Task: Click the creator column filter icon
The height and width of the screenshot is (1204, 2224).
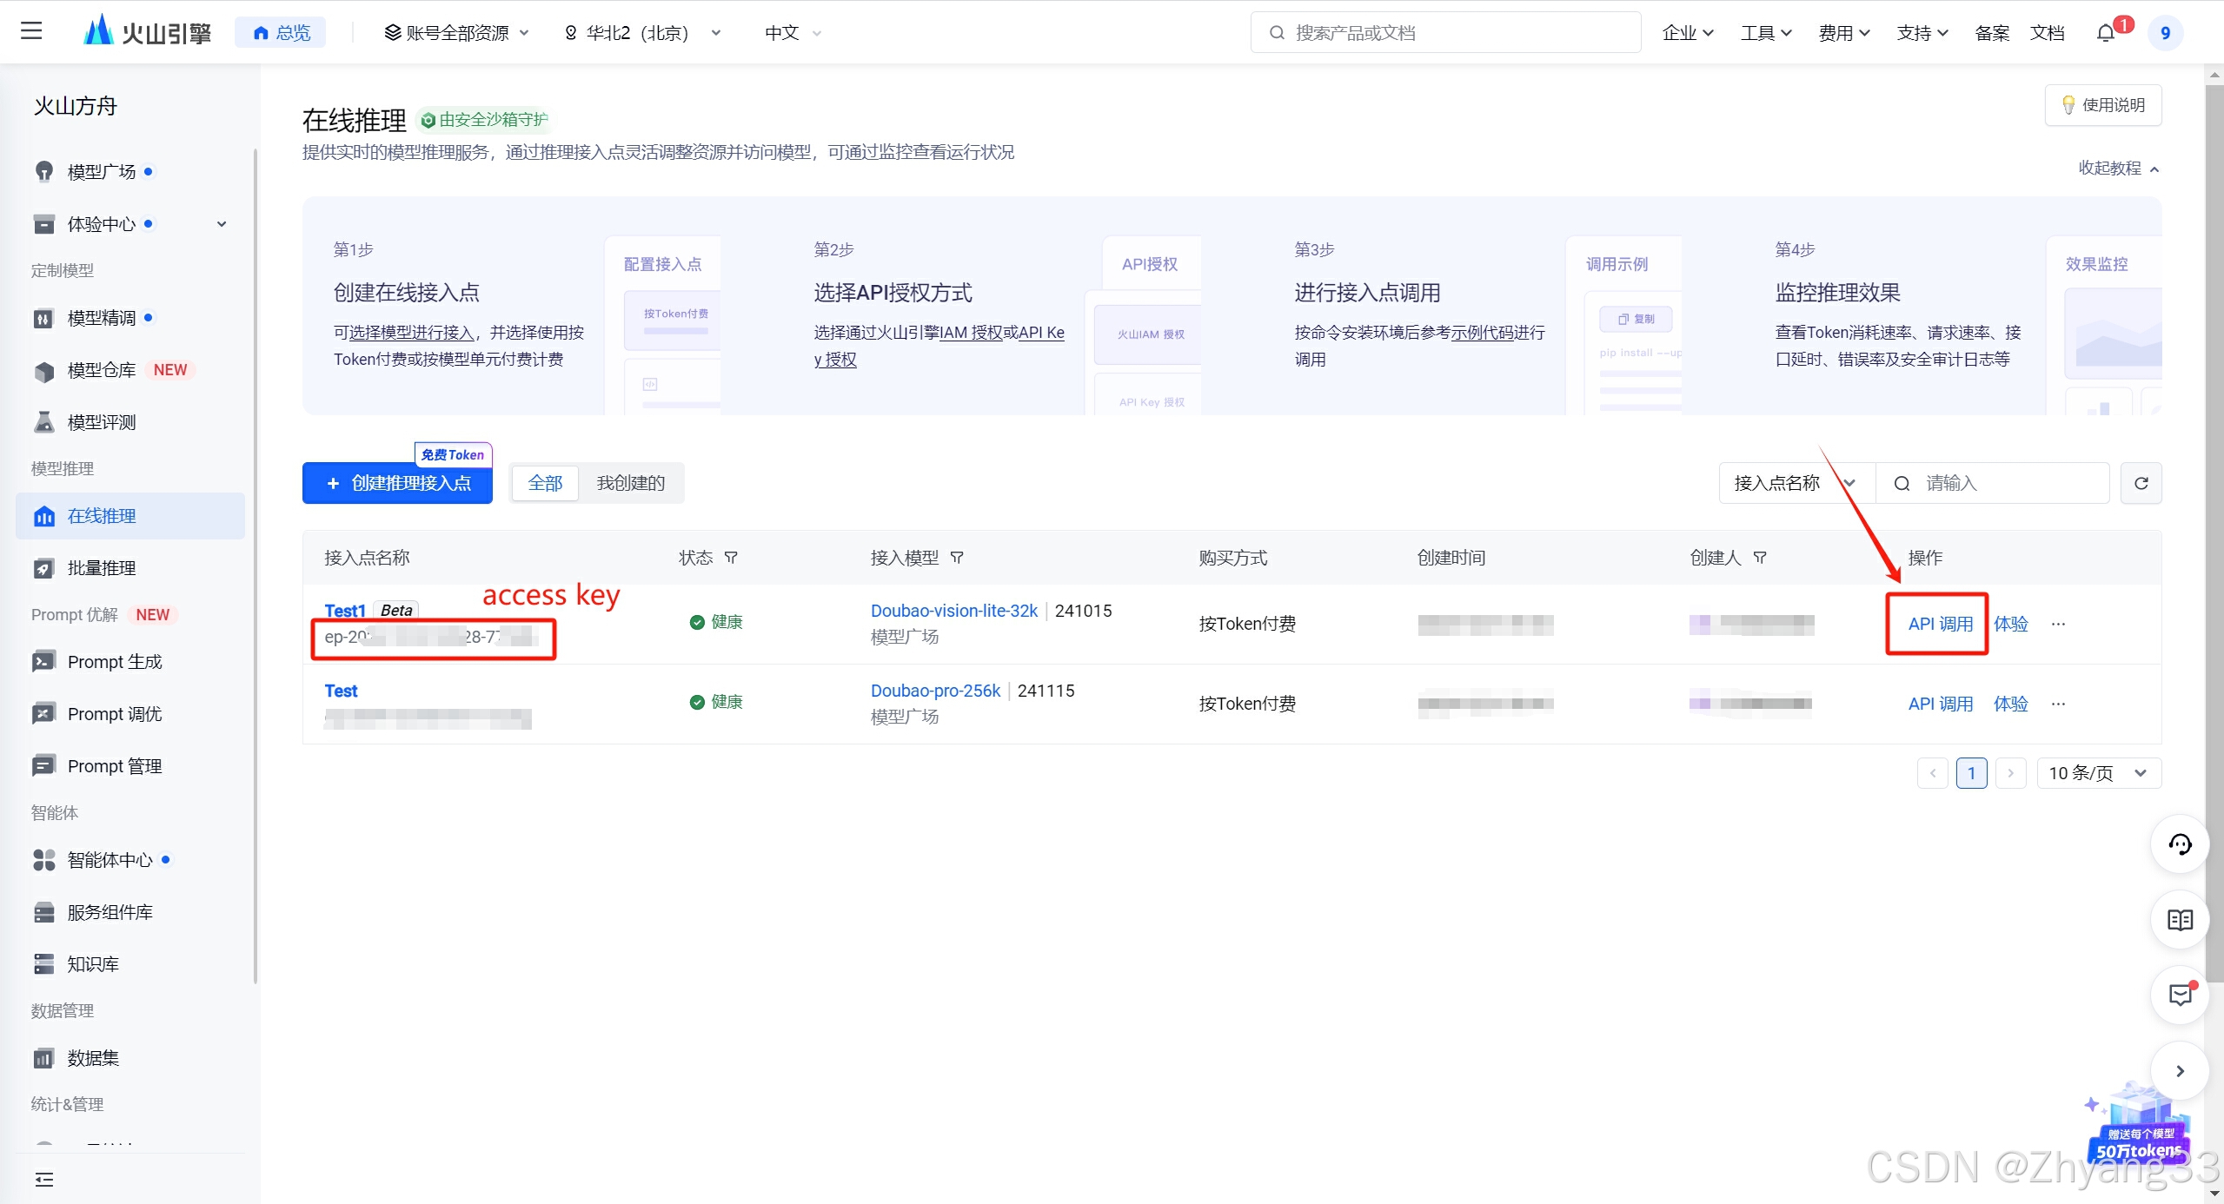Action: (x=1760, y=558)
